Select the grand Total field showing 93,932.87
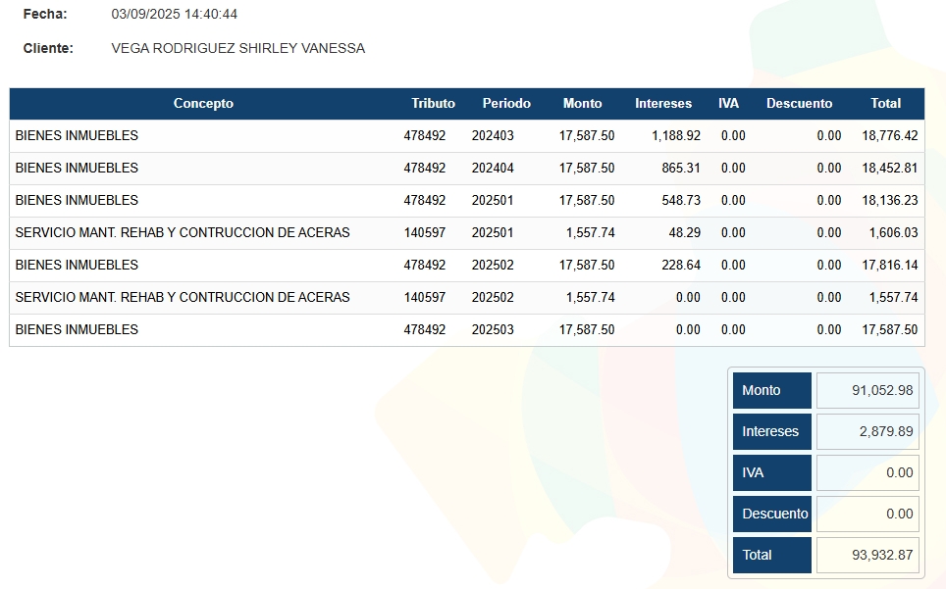946x589 pixels. point(867,555)
